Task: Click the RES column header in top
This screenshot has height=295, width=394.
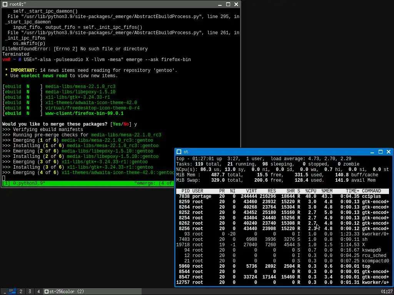Action: (272, 191)
